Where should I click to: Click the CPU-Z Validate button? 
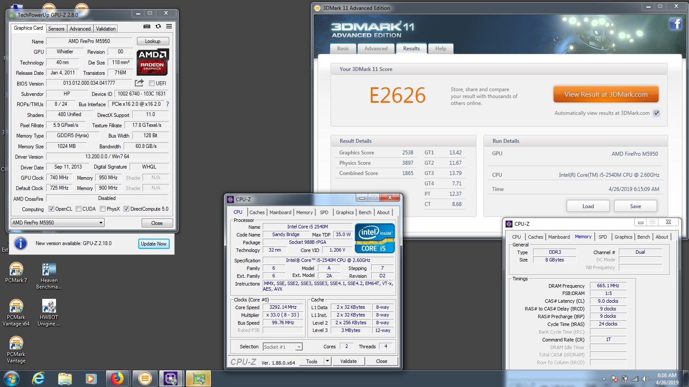(348, 361)
